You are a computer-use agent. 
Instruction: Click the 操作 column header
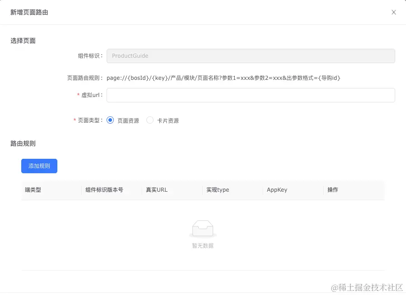pos(332,189)
